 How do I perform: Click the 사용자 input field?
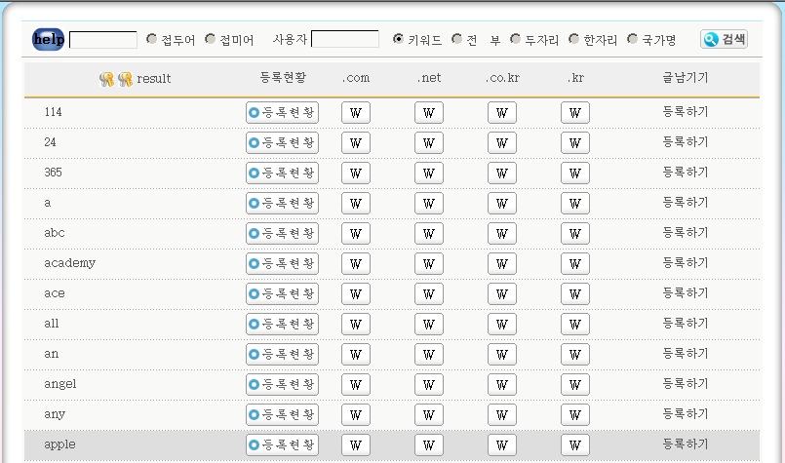(x=345, y=40)
